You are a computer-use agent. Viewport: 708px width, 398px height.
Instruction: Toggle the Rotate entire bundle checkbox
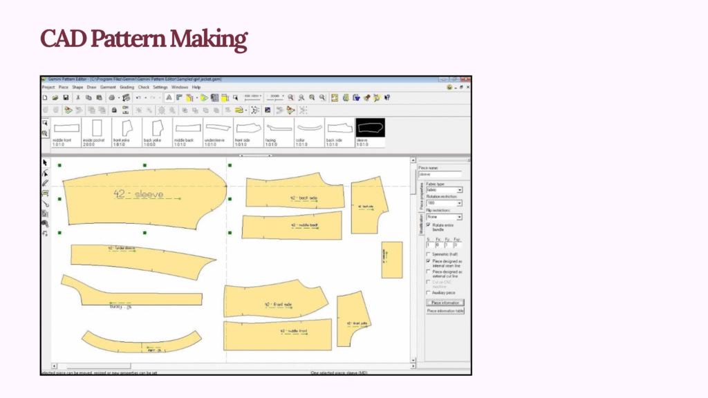(x=429, y=225)
